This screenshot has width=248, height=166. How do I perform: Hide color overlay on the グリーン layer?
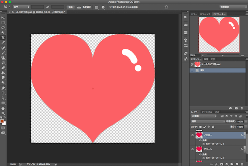click(x=203, y=158)
